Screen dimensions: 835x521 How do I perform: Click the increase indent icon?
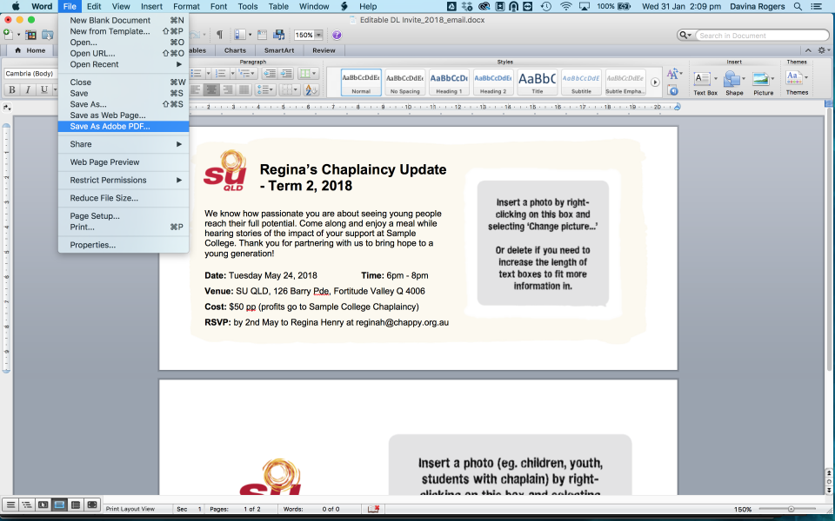tap(286, 73)
